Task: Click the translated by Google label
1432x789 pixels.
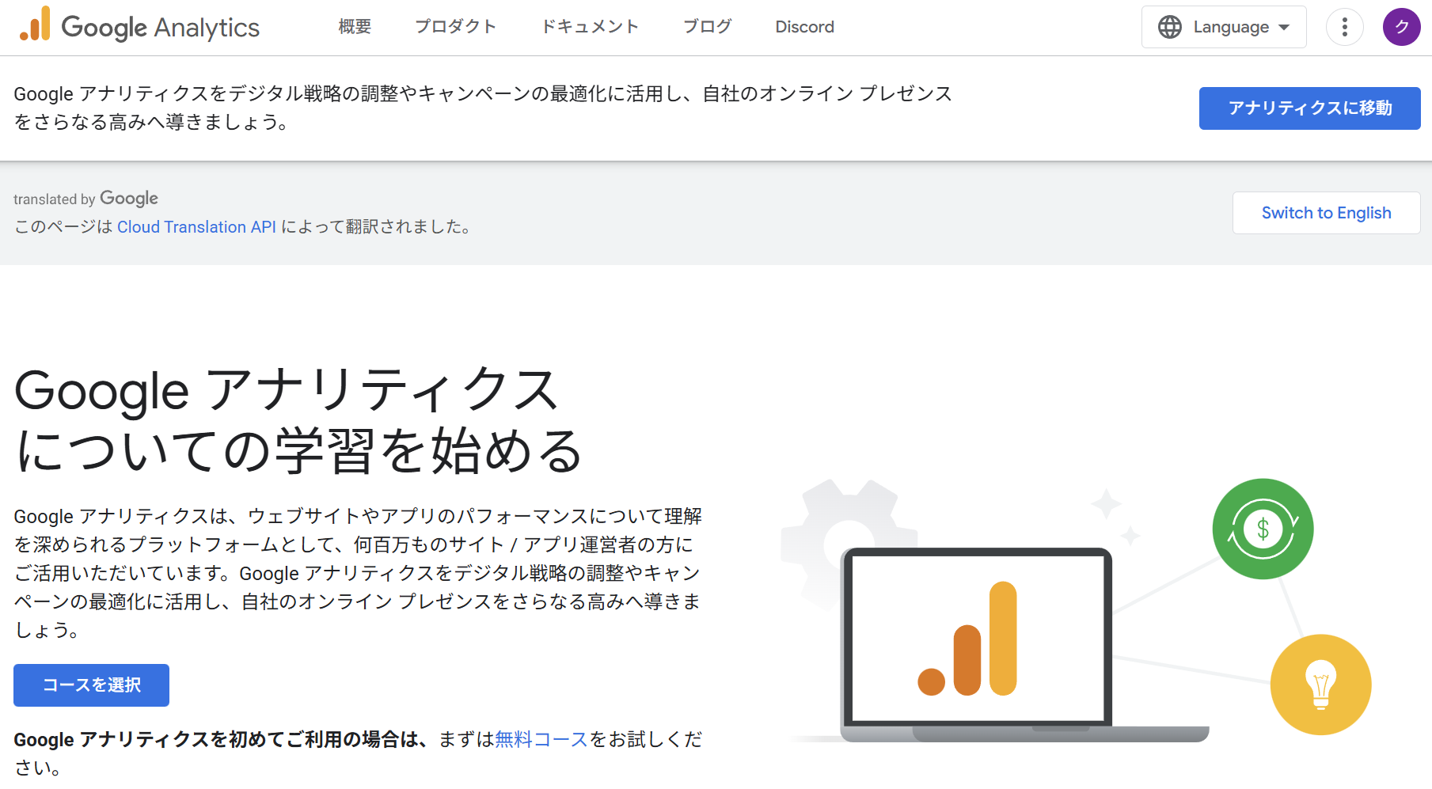Action: (85, 199)
